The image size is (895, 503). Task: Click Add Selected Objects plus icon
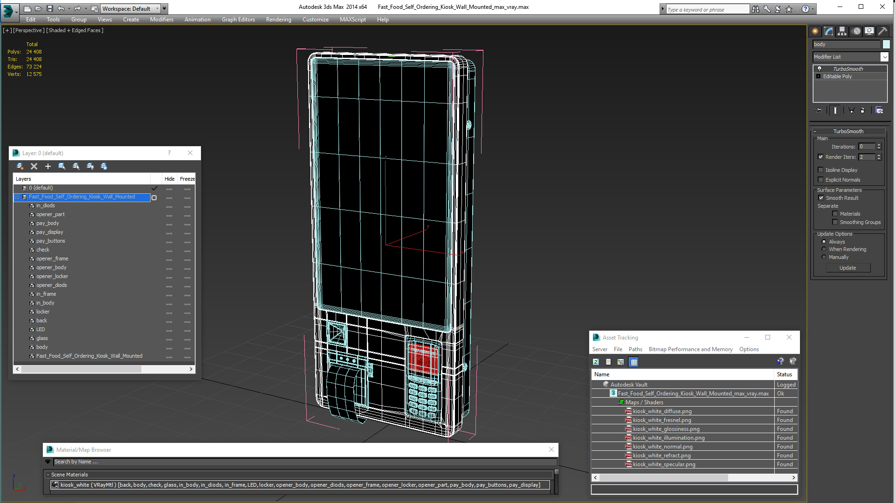click(48, 166)
